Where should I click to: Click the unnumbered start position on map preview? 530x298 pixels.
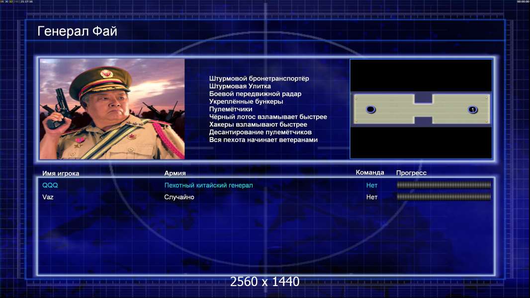click(370, 109)
